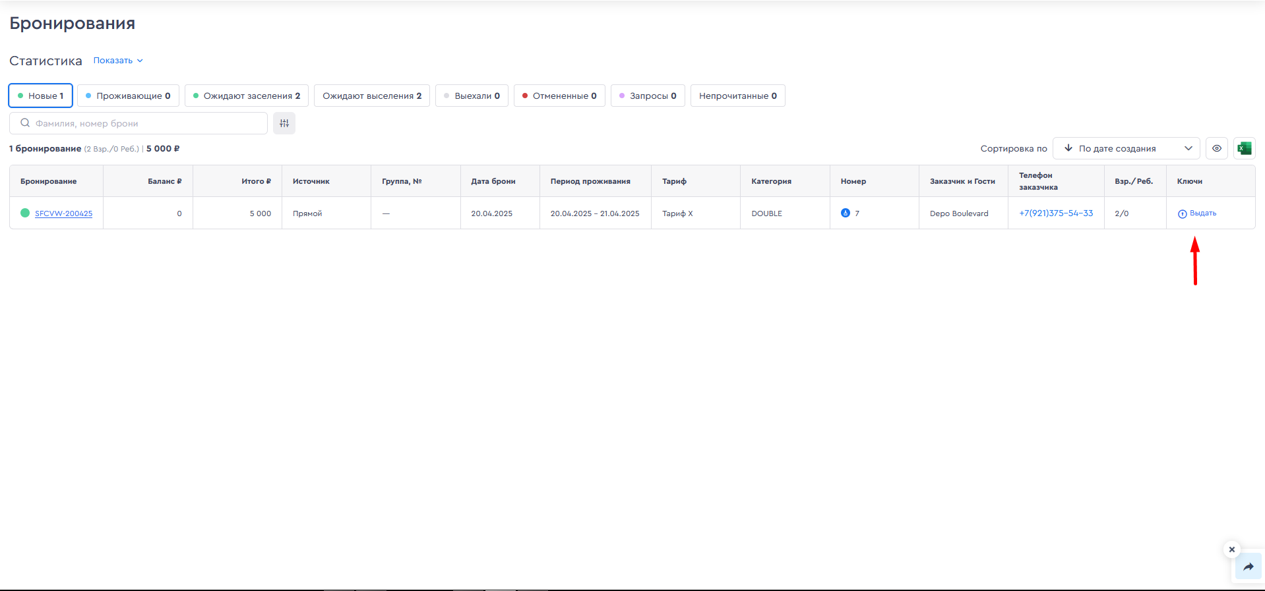Focus the Фамилия, номер брони search field

point(145,123)
